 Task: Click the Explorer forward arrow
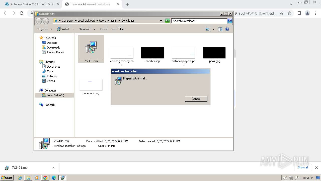46,21
